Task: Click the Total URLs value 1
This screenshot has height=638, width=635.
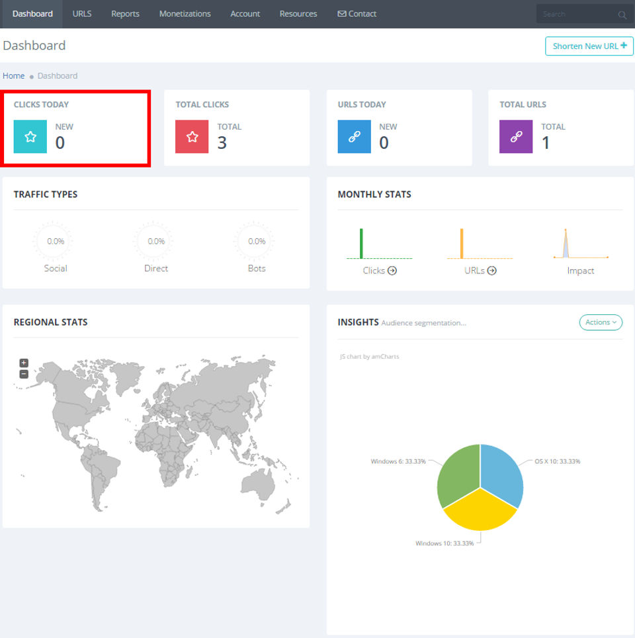Action: pos(546,143)
